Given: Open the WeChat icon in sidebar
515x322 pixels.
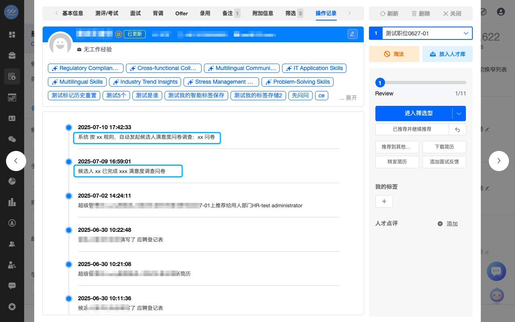Looking at the screenshot, I should pyautogui.click(x=12, y=139).
